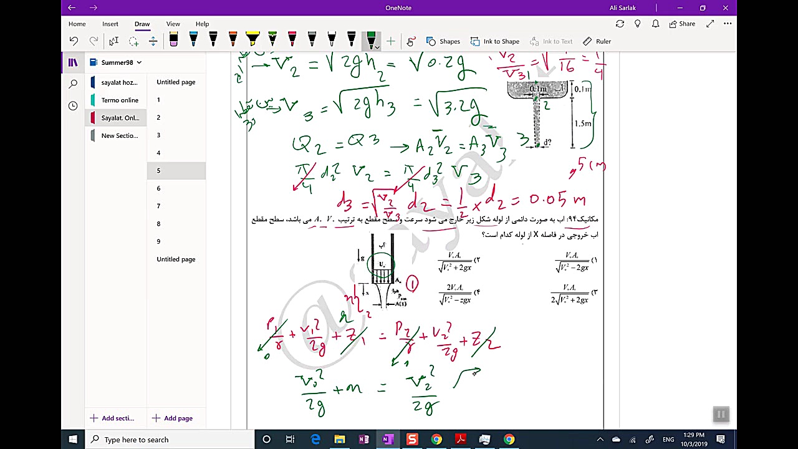This screenshot has width=798, height=449.
Task: Undo the last ink stroke
Action: pyautogui.click(x=74, y=41)
